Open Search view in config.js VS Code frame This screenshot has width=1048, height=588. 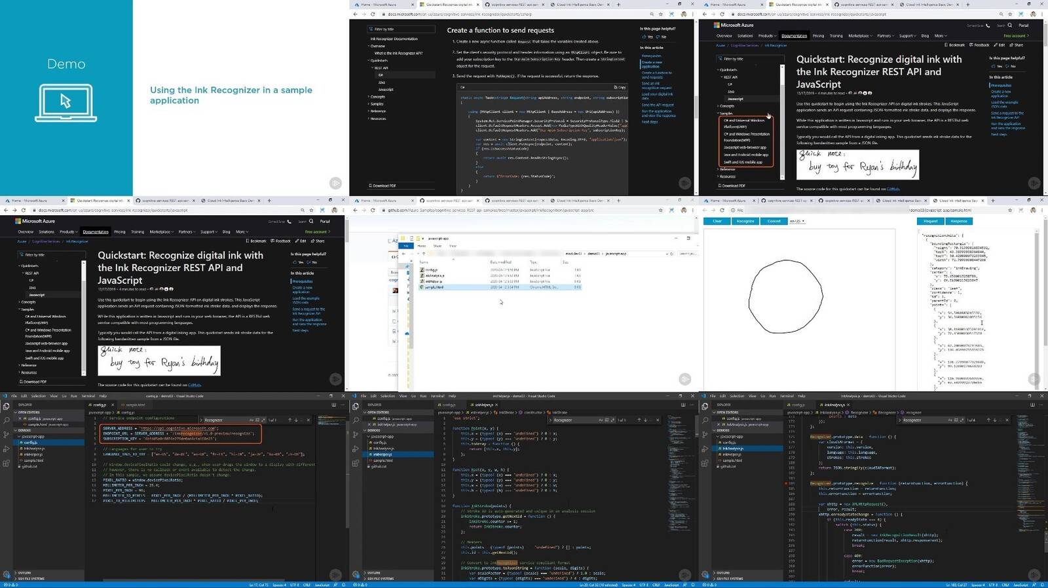7,421
